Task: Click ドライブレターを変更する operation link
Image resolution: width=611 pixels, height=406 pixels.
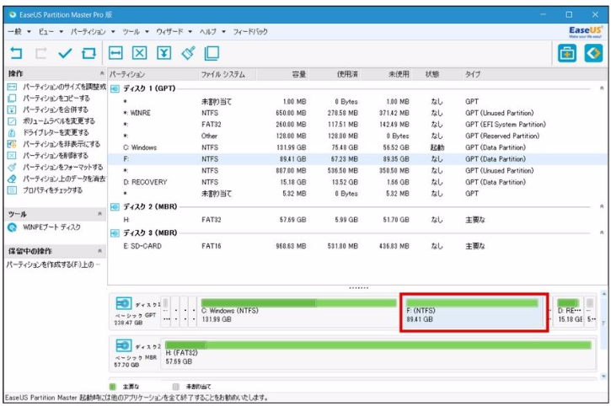Action: [56, 132]
